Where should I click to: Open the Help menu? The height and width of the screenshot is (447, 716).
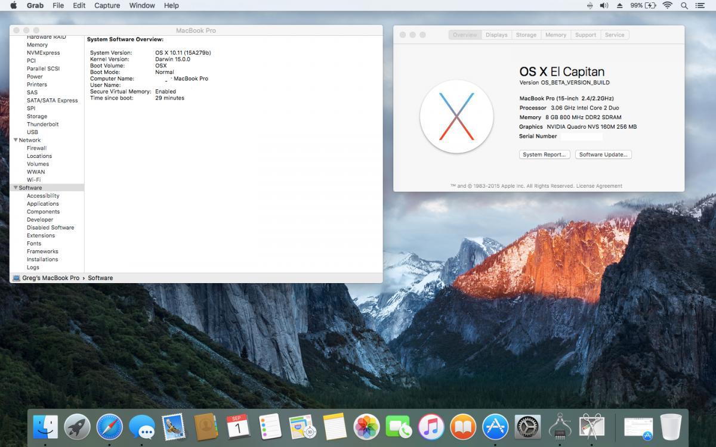171,5
